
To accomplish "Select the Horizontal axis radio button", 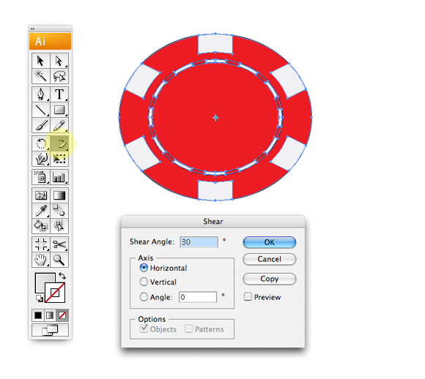I will tap(144, 268).
